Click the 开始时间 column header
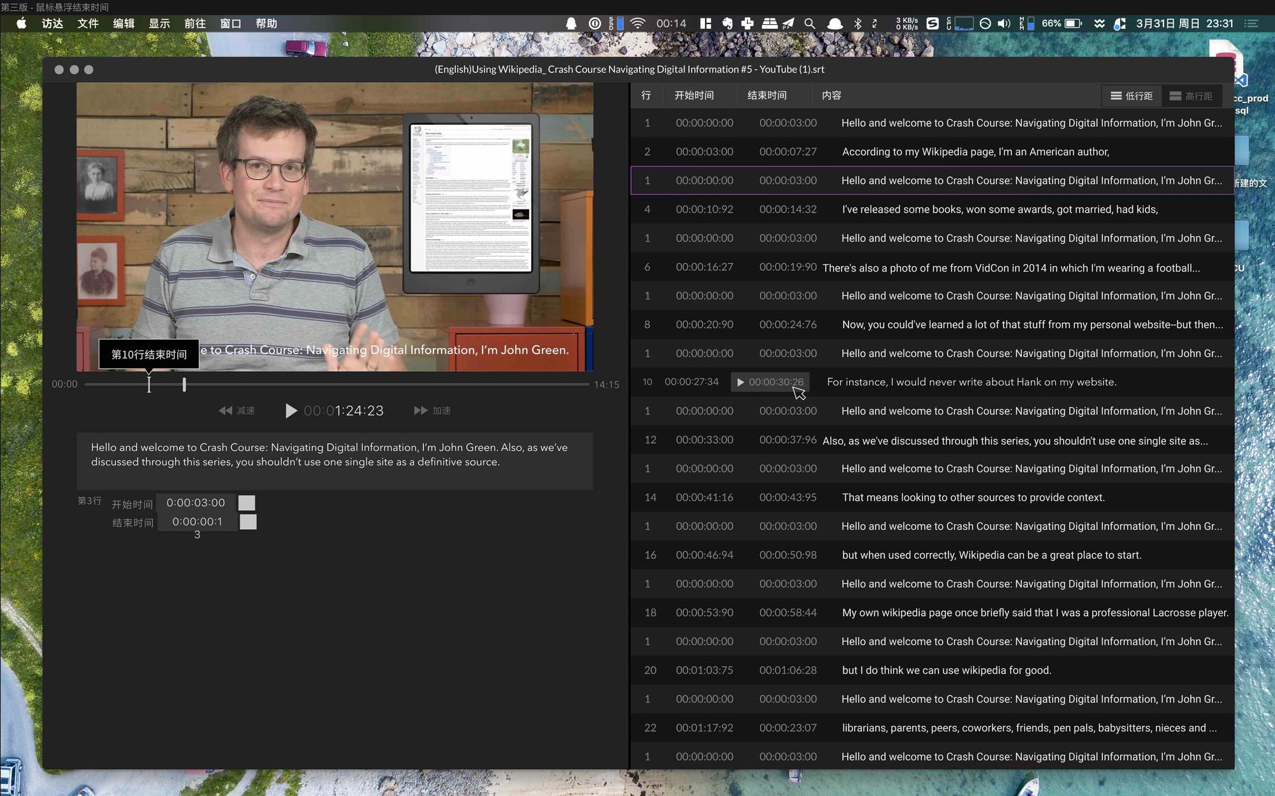This screenshot has width=1275, height=796. pos(694,96)
